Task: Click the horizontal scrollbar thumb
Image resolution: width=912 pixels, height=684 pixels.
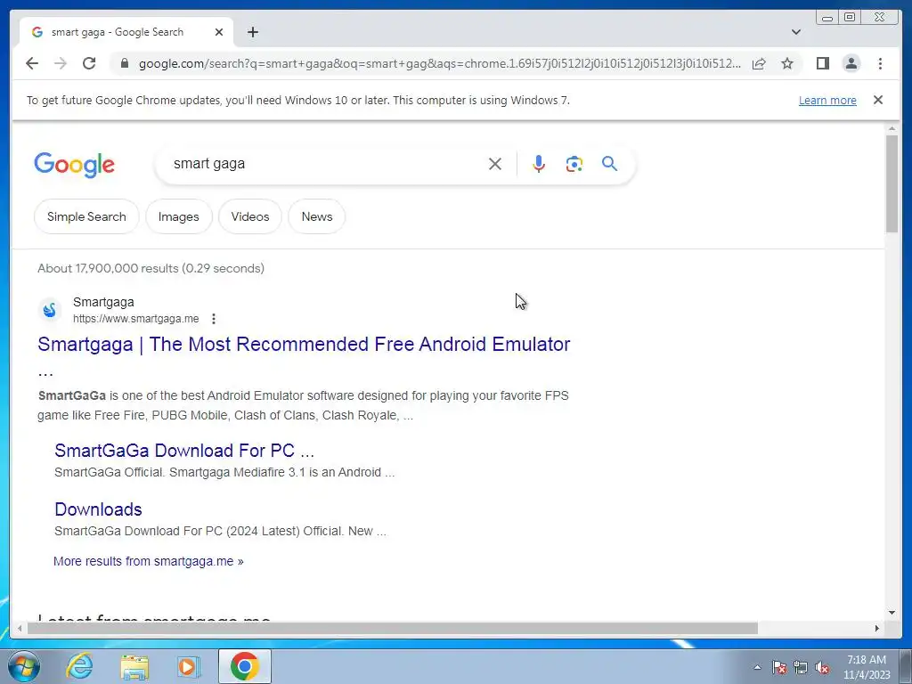Action: 393,628
